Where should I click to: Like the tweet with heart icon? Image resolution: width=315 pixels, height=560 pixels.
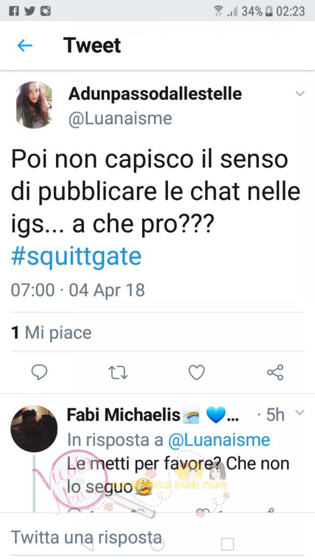coord(196,372)
